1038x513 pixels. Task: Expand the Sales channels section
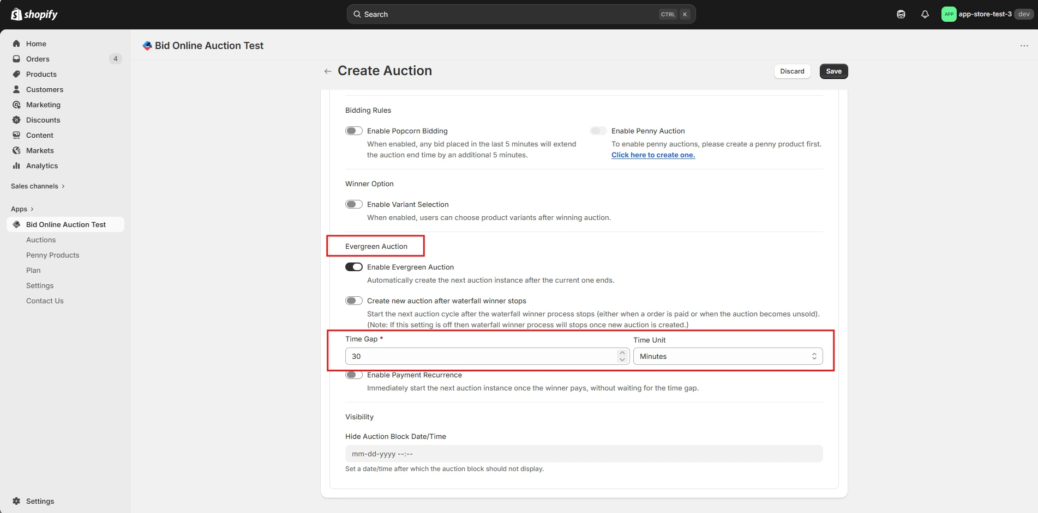click(38, 186)
